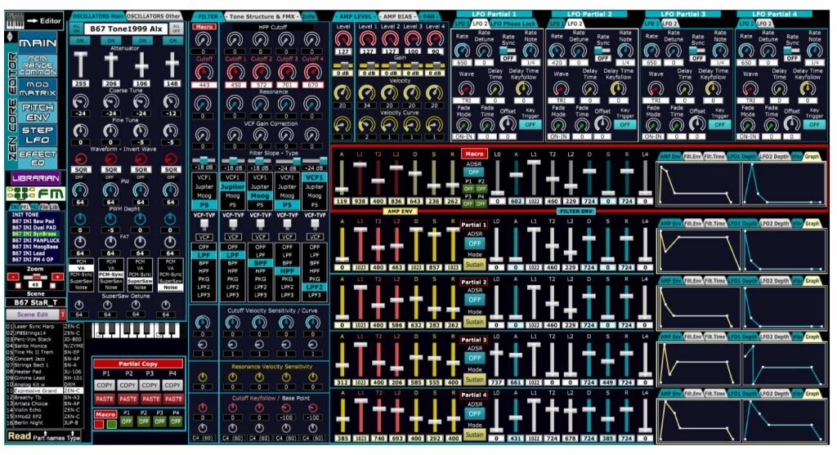Click the up-down arrow selector above MAIN
This screenshot has width=837, height=455.
[9, 37]
